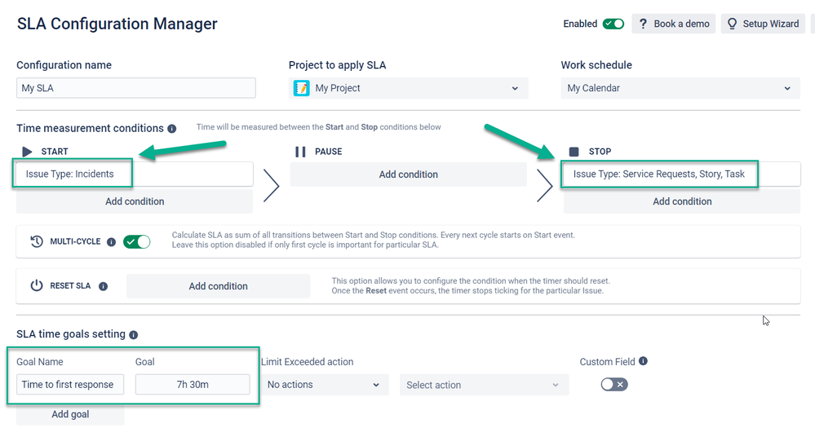Screen dimensions: 815x428
Task: Click the My Project notepad icon
Action: (x=302, y=88)
